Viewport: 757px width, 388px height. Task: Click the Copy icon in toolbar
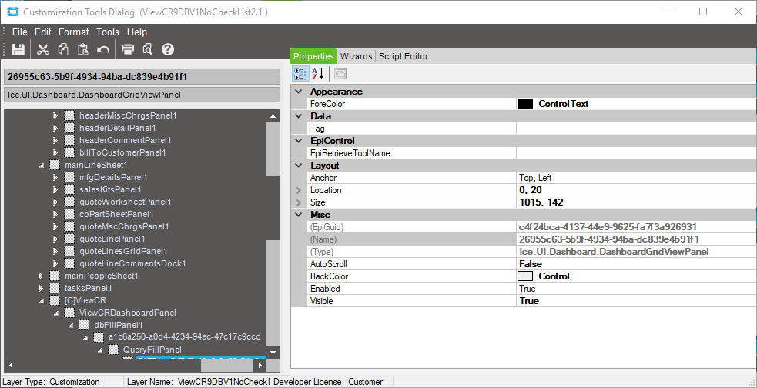click(63, 50)
